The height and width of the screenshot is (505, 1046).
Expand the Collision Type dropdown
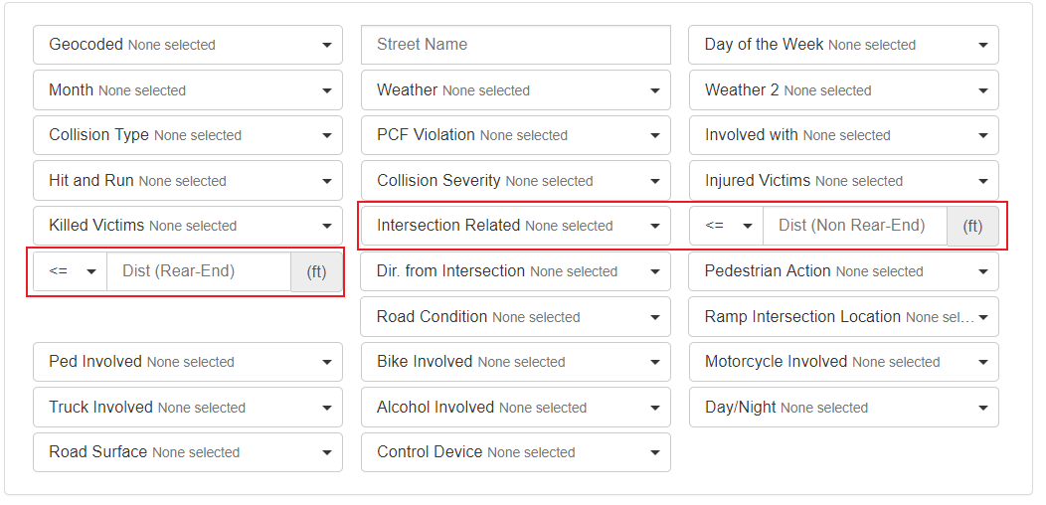point(187,135)
